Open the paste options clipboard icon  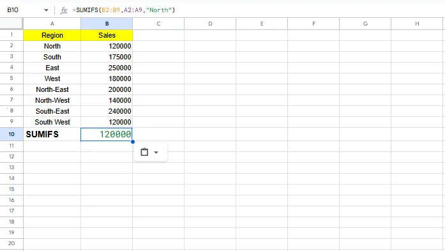(144, 152)
